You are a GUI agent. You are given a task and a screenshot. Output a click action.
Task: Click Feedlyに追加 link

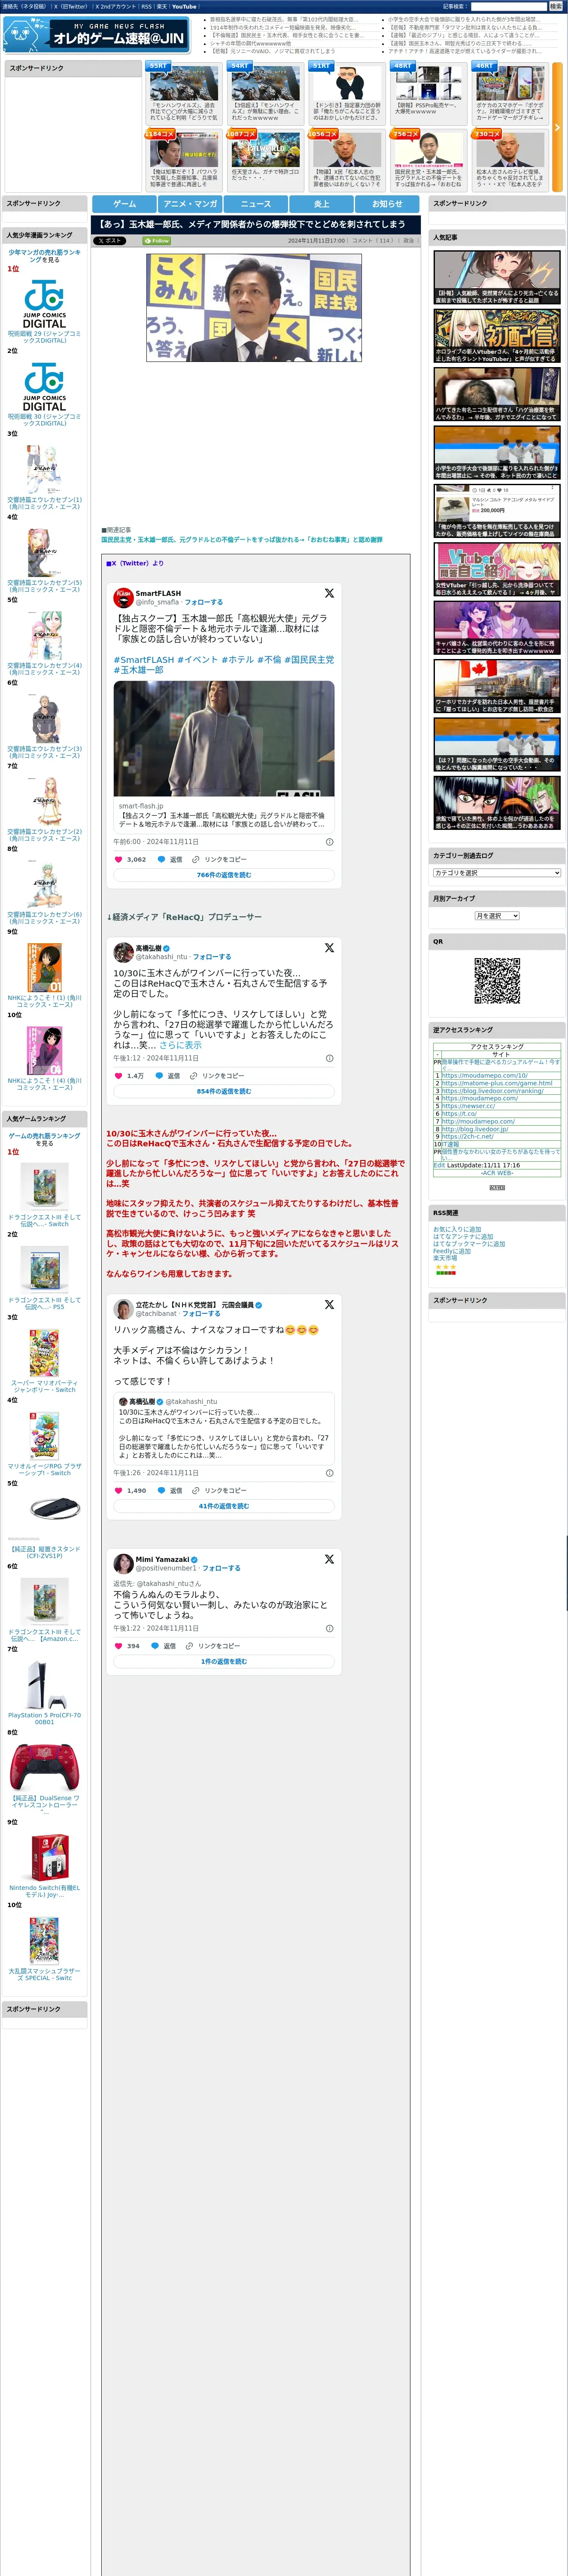pyautogui.click(x=452, y=1251)
